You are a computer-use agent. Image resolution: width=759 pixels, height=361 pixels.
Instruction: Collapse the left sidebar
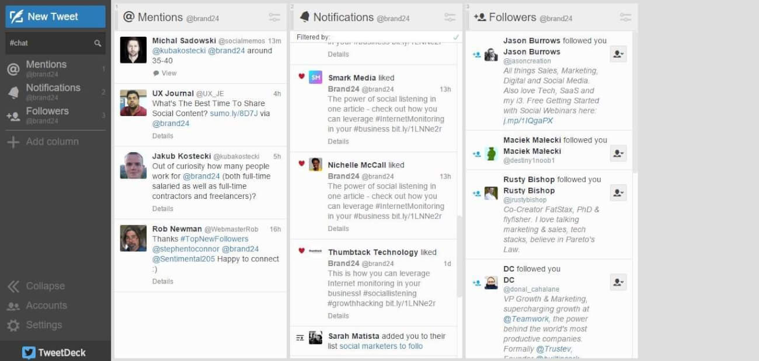(x=14, y=286)
